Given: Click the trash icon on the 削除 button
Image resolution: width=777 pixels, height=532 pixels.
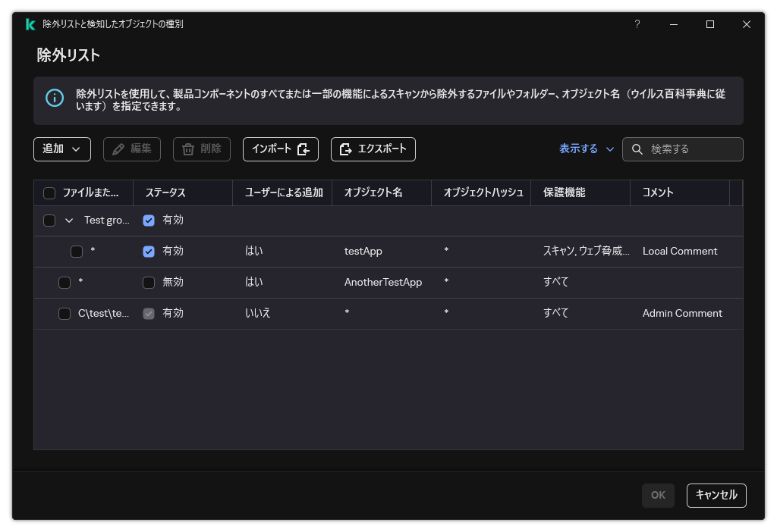Looking at the screenshot, I should (187, 149).
